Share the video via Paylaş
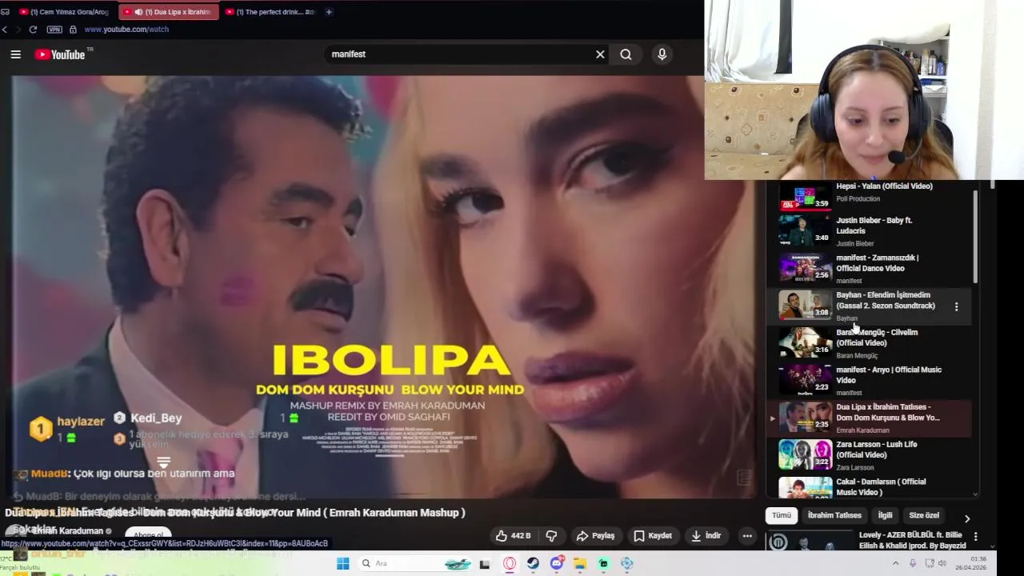 click(595, 536)
